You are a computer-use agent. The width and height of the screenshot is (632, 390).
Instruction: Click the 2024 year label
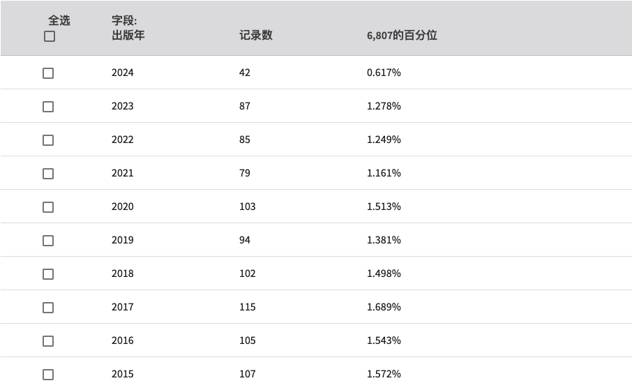click(x=123, y=73)
